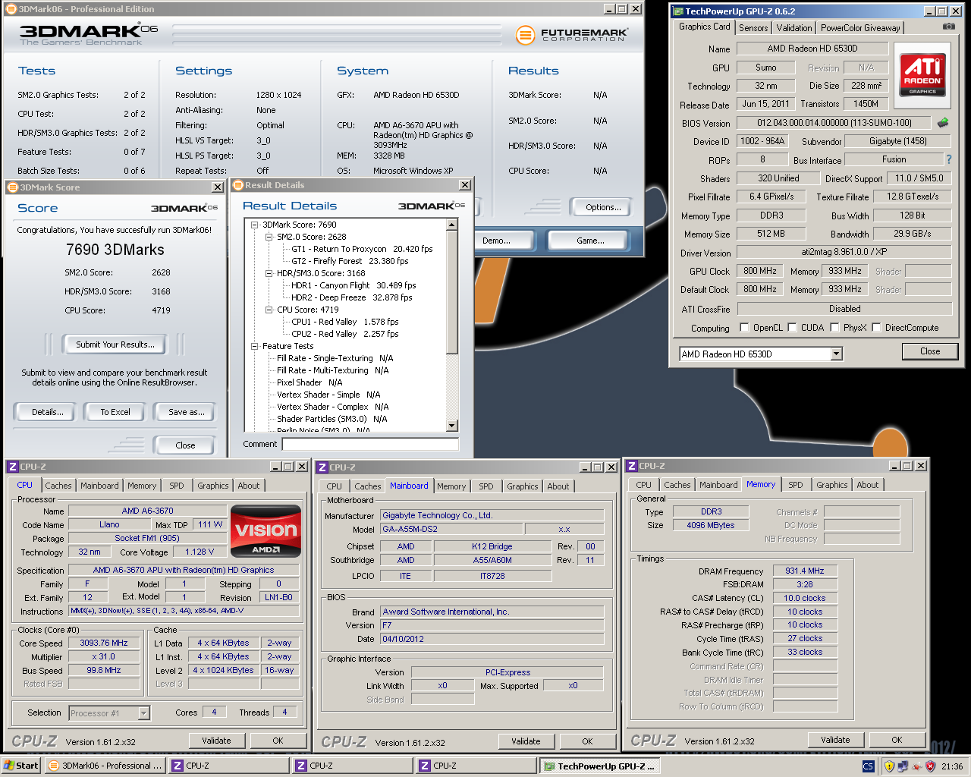Enable the OpenCL checkbox
This screenshot has height=777, width=971.
pyautogui.click(x=744, y=328)
